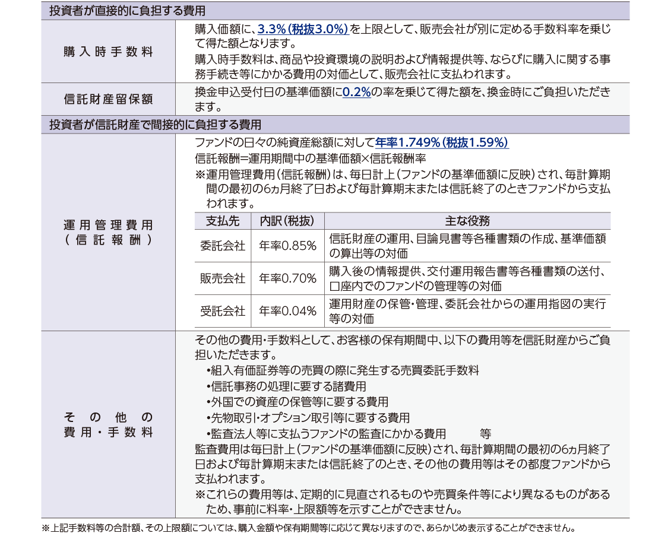The image size is (671, 533).
Task: Select the 年率0.04% cell
Action: (287, 311)
